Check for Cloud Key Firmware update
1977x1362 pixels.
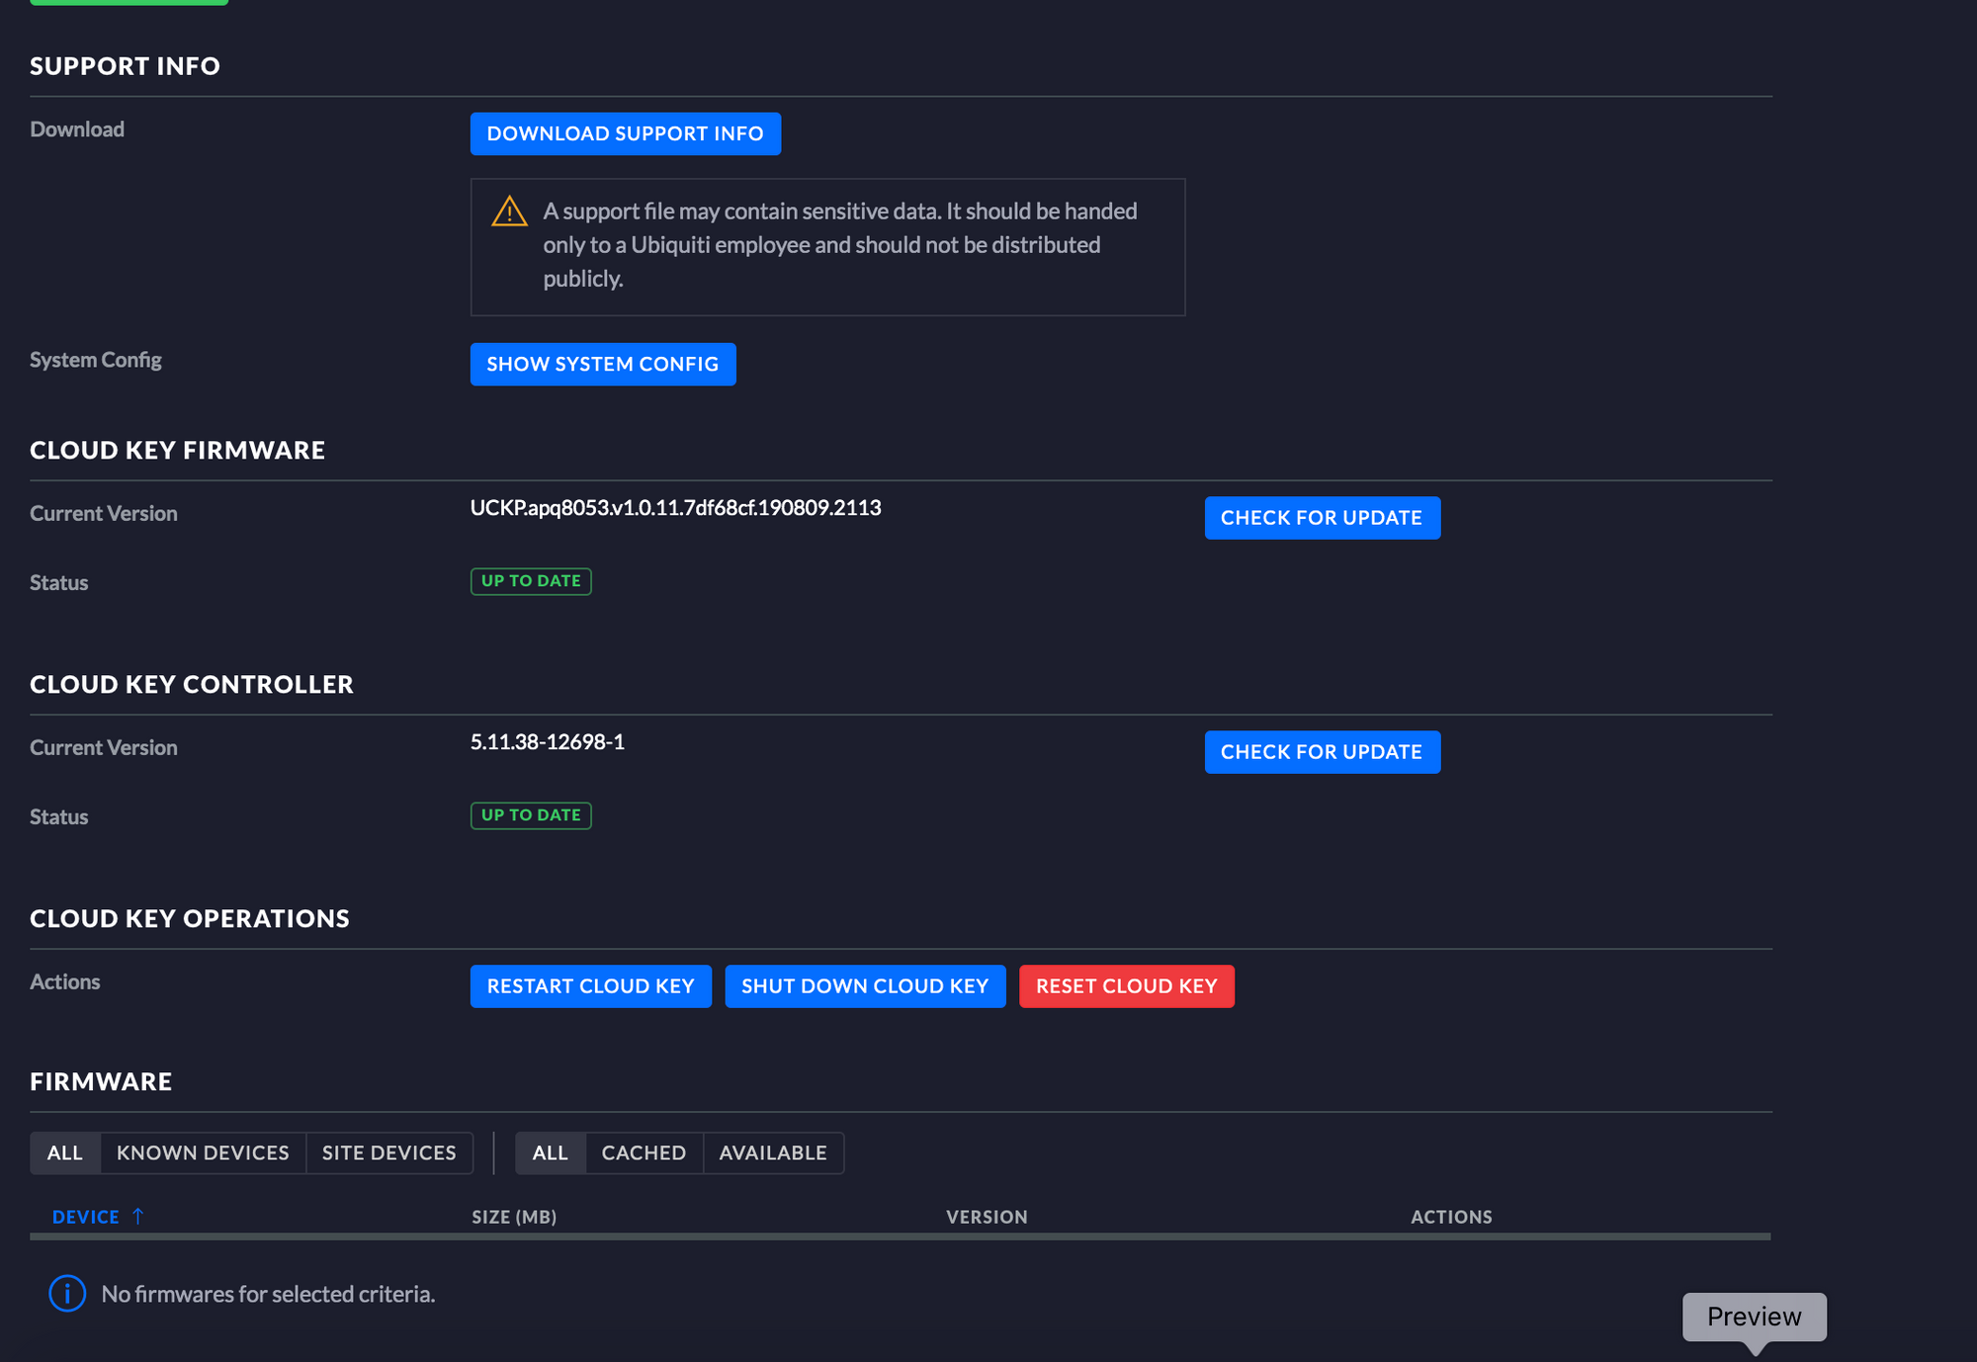tap(1322, 518)
